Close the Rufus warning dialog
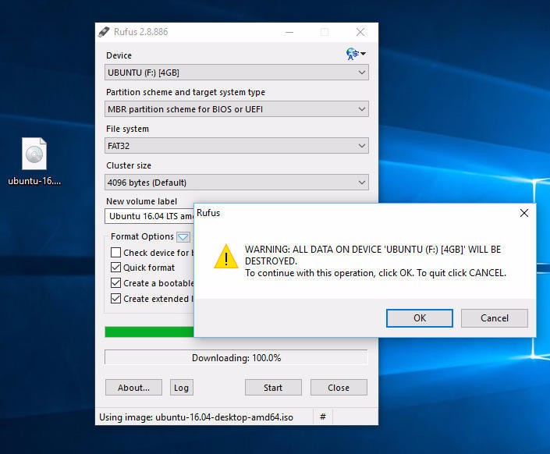Viewport: 550px width, 454px height. pos(524,213)
